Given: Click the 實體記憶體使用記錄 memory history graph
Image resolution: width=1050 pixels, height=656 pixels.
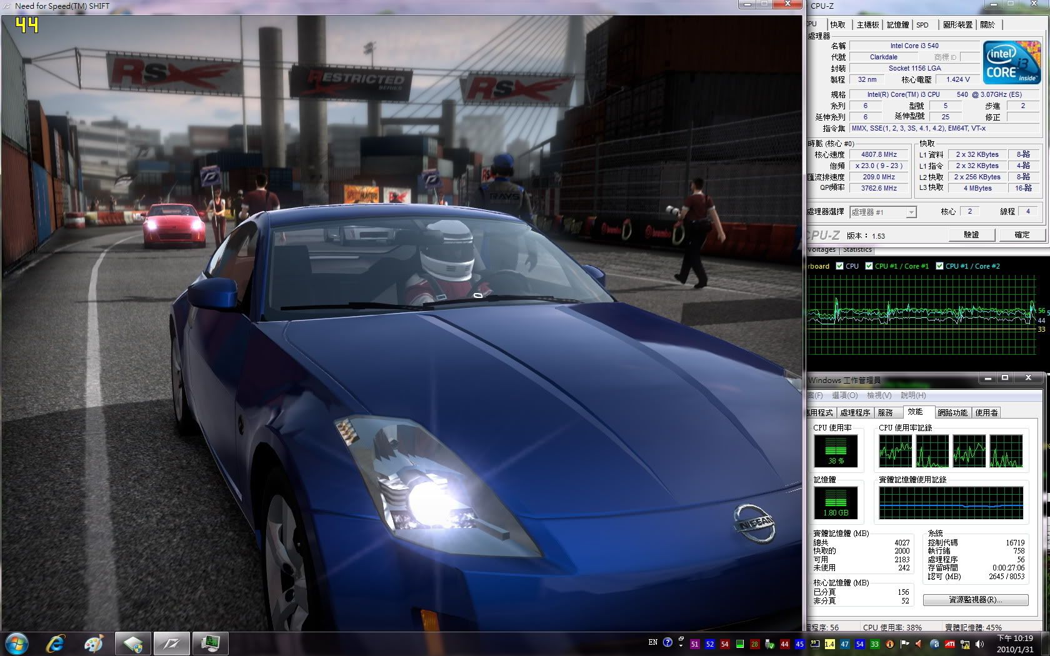Looking at the screenshot, I should click(951, 503).
